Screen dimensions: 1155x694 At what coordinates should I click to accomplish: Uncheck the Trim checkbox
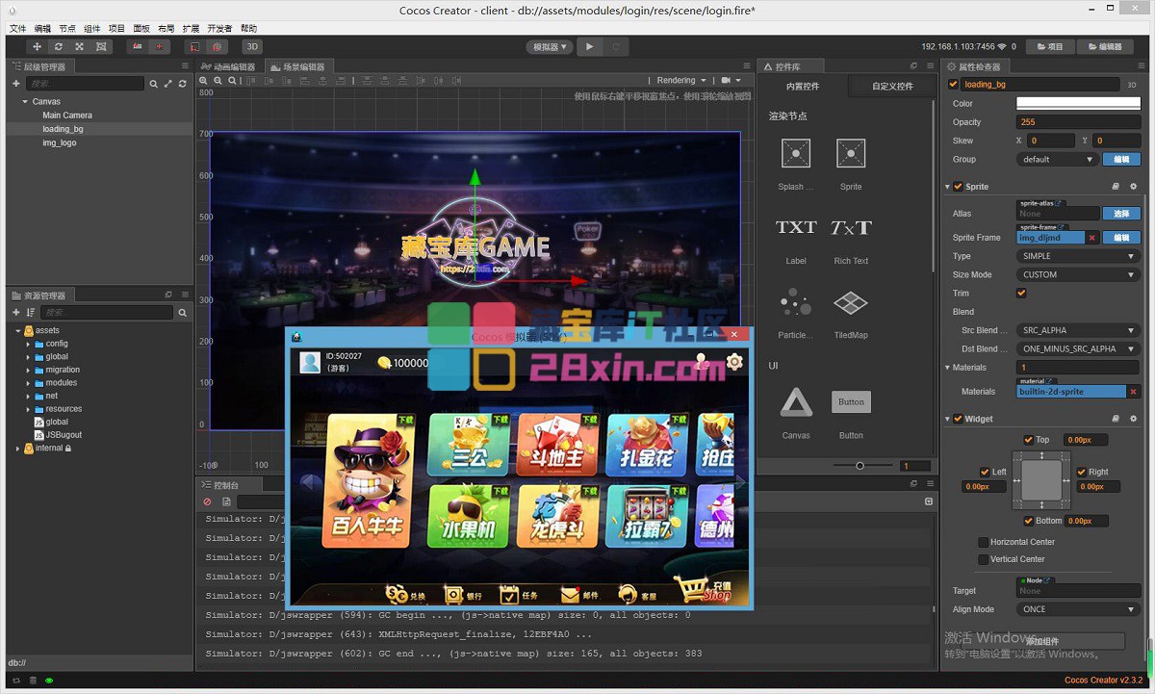1021,294
